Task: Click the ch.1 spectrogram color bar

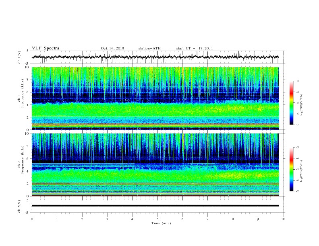Action: pyautogui.click(x=291, y=103)
